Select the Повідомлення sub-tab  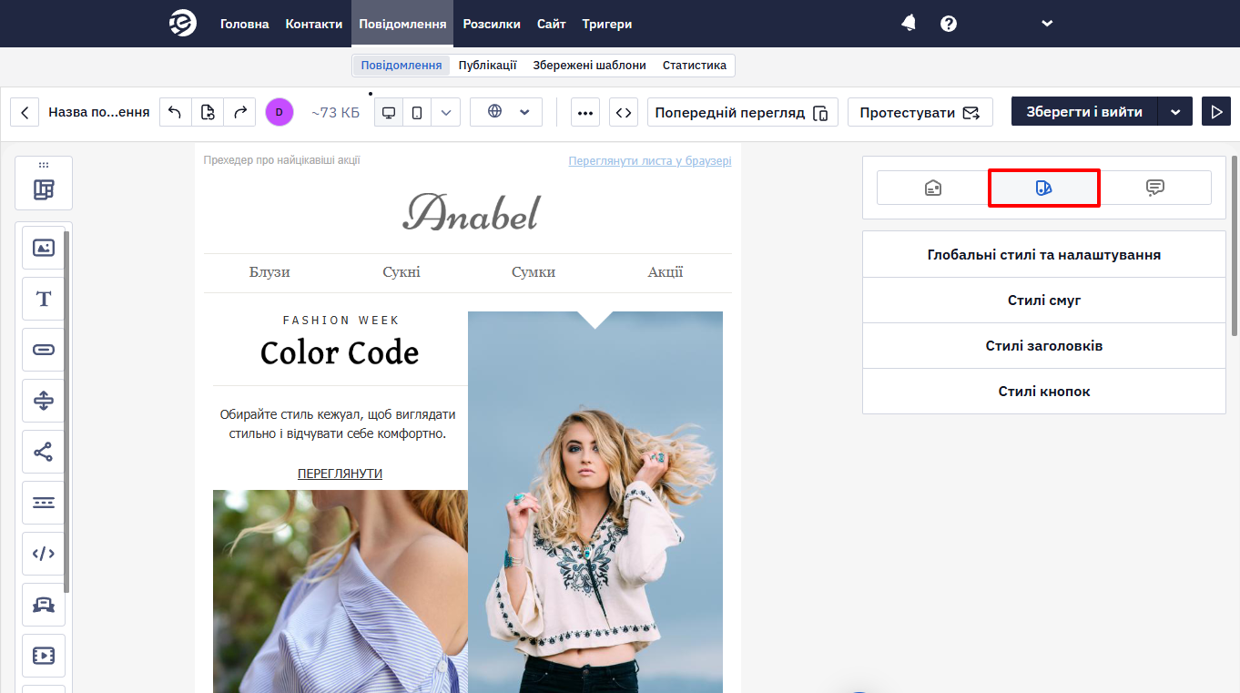(401, 66)
